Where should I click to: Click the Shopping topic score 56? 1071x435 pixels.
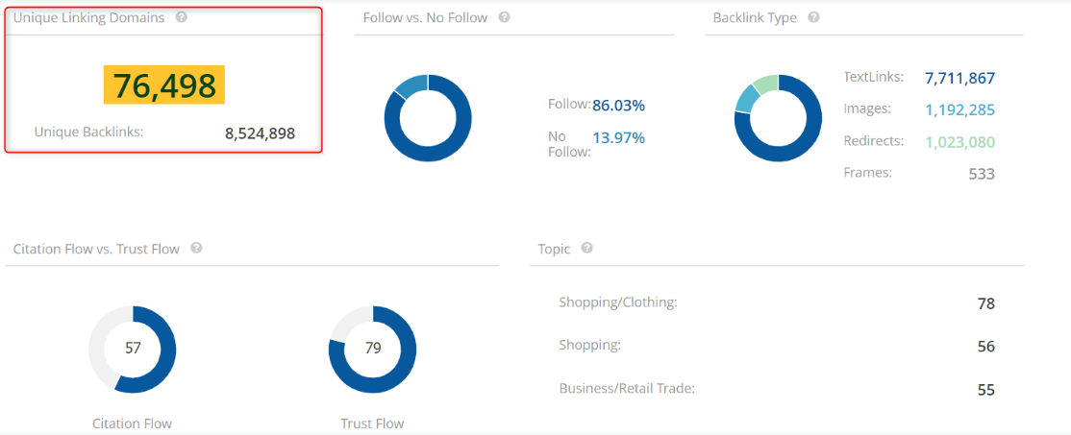click(x=986, y=347)
